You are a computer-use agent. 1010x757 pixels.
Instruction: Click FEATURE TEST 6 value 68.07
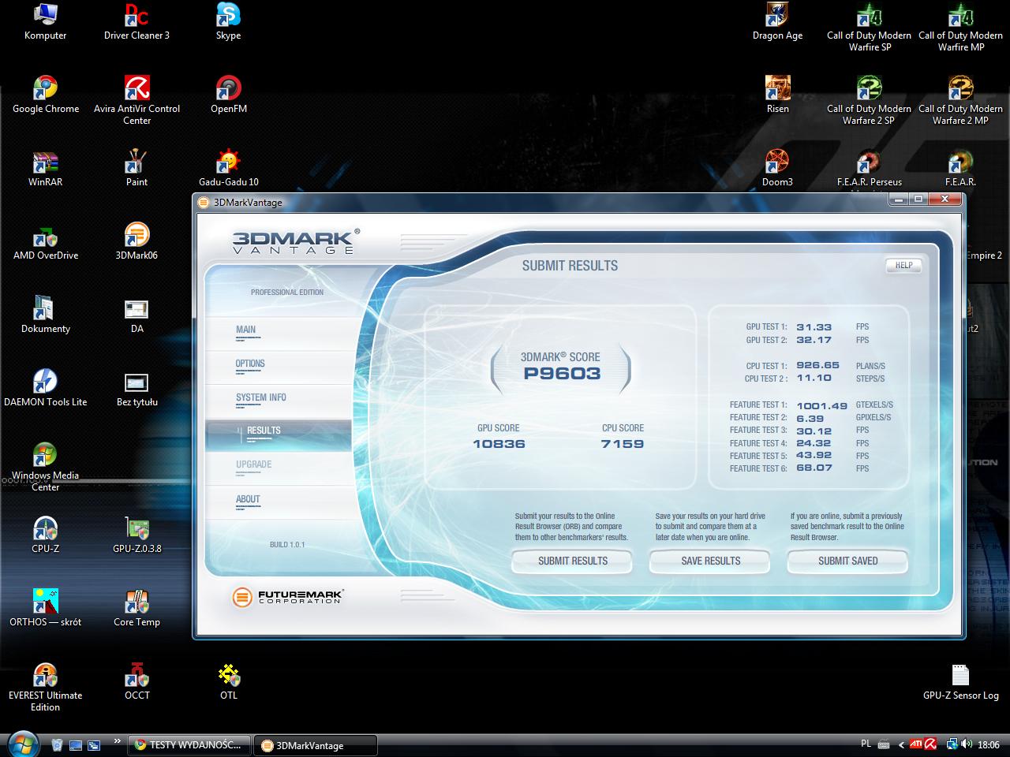814,468
